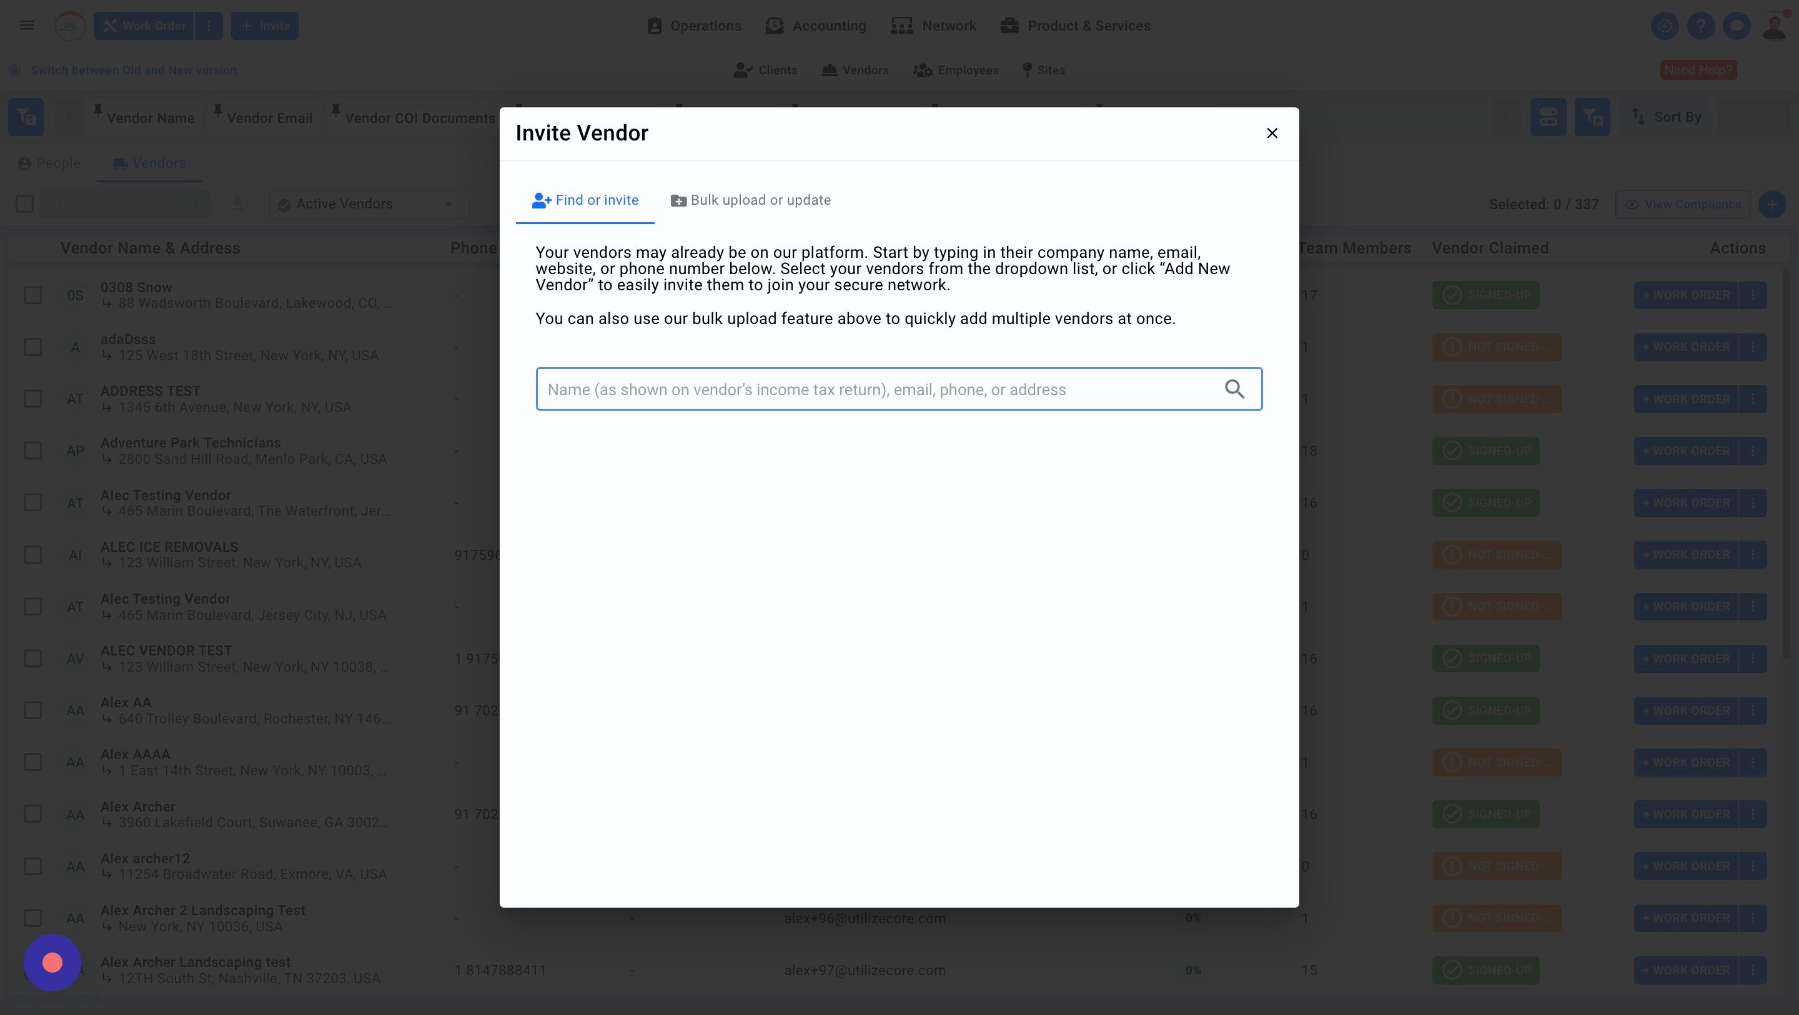The height and width of the screenshot is (1015, 1799).
Task: Click the search magnifier icon in vendor field
Action: 1234,389
